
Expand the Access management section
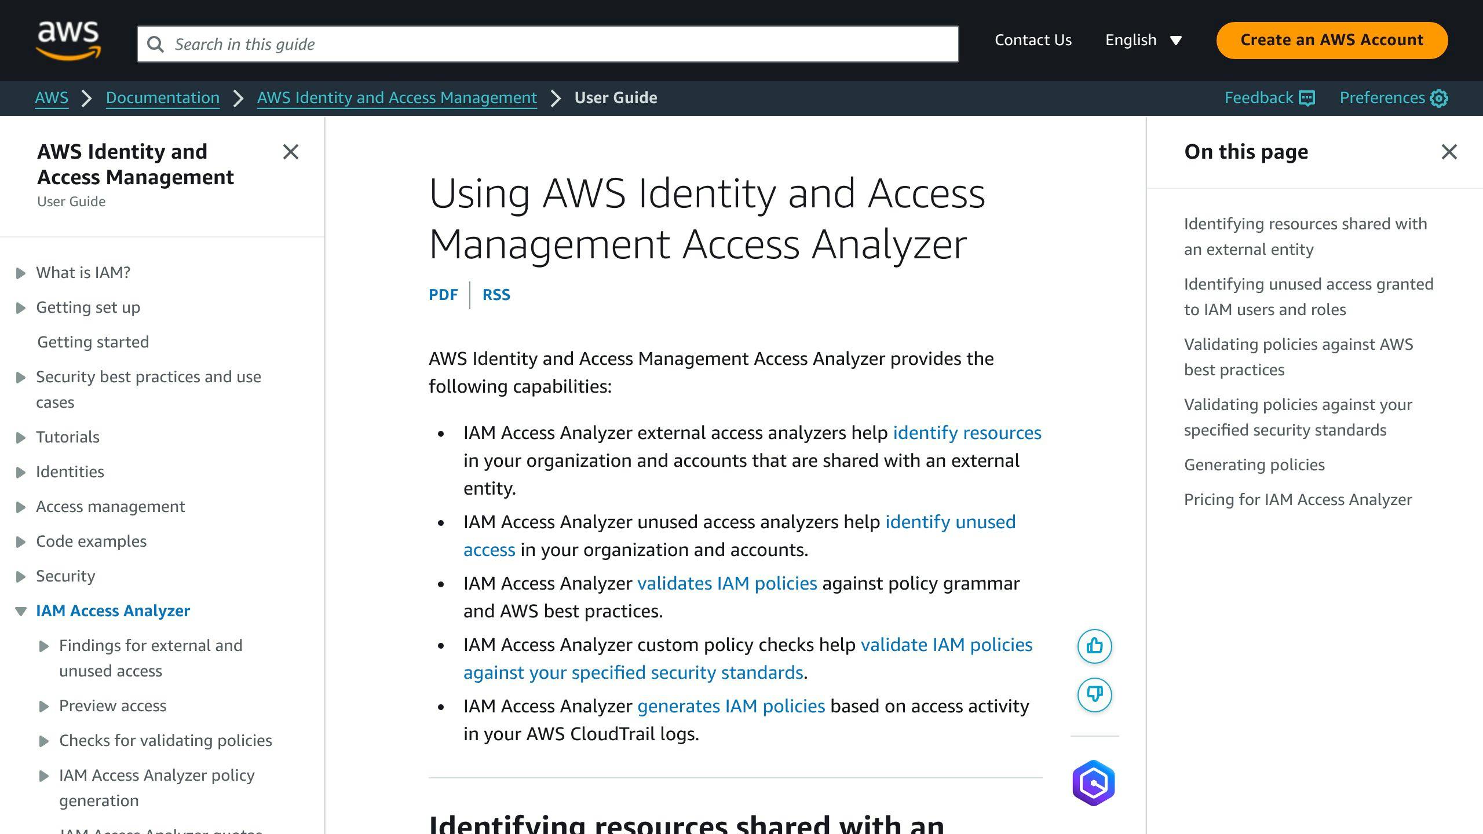(x=21, y=507)
